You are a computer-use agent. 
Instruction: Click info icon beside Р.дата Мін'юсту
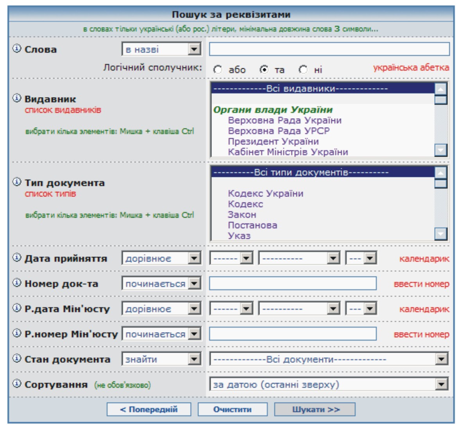pos(17,308)
